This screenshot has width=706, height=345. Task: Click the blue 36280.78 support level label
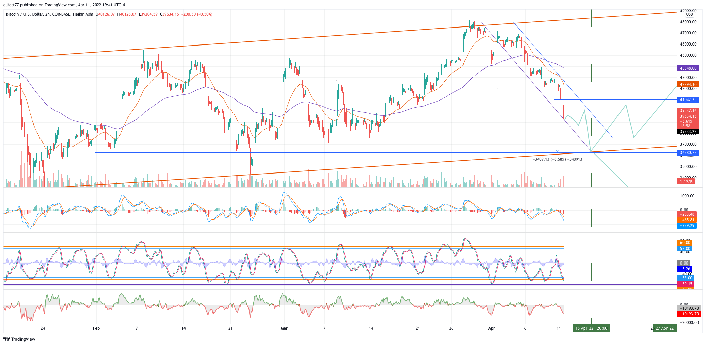[x=688, y=153]
